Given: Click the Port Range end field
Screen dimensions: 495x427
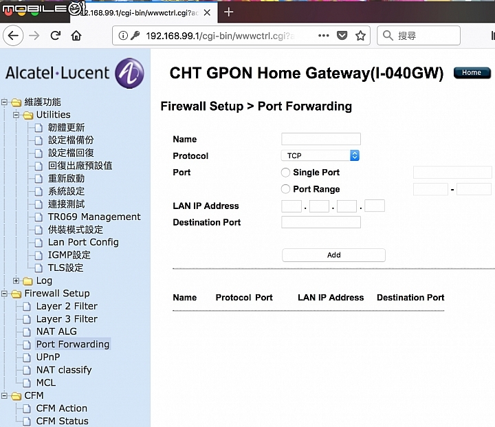Looking at the screenshot, I should pyautogui.click(x=474, y=189).
